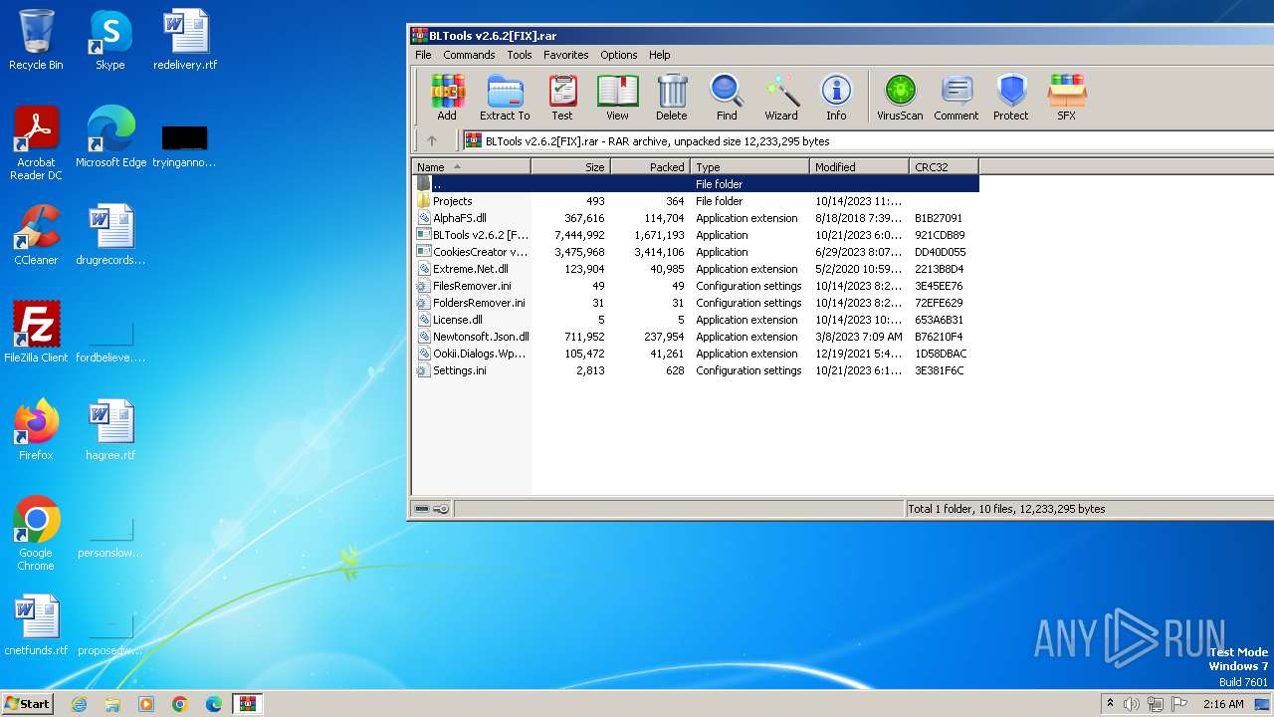Select BLTools v2.6.2 application file
Viewport: 1274px width, 717px height.
coord(696,235)
